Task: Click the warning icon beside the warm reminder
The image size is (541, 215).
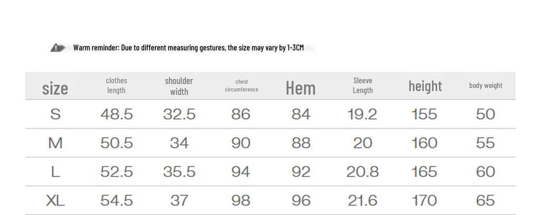Action: point(58,48)
